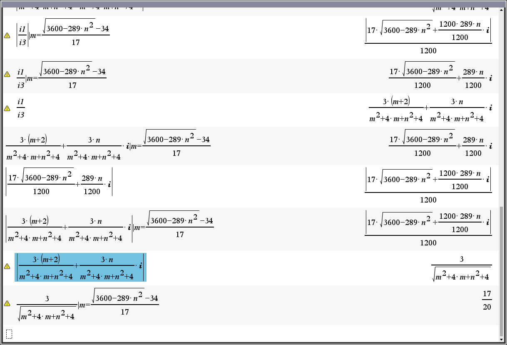Click the blue highlighted absolute value expression
The height and width of the screenshot is (345, 507).
80,267
